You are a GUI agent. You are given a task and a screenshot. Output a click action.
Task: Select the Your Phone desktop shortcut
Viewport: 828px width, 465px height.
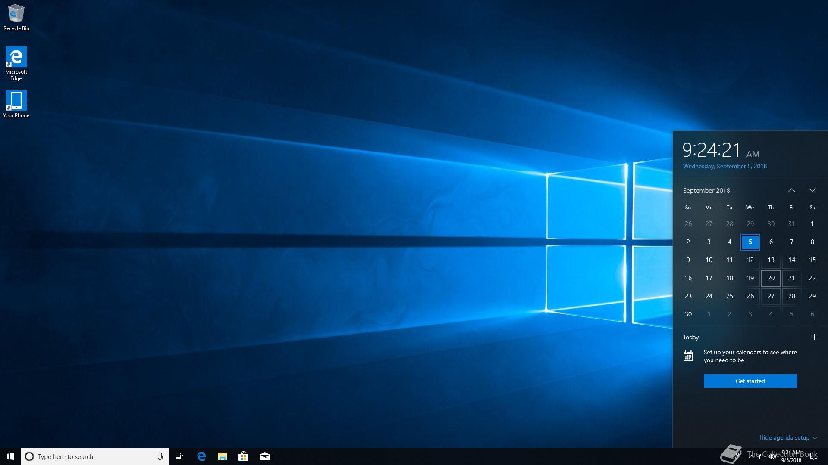(x=16, y=104)
